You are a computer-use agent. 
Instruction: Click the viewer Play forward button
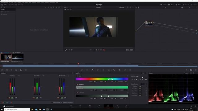pos(98,50)
